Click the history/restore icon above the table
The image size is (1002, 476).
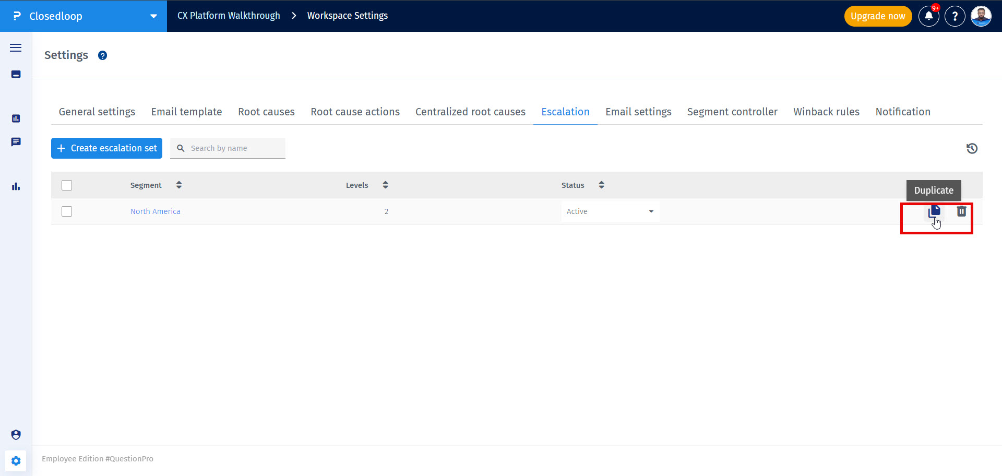click(972, 148)
